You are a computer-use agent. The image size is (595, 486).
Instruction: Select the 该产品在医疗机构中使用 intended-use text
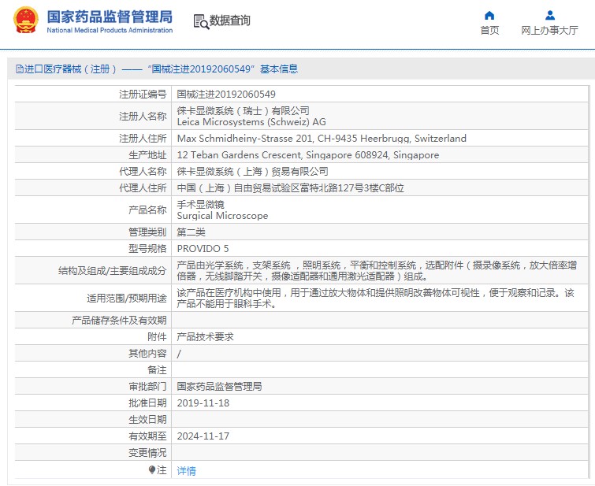375,299
